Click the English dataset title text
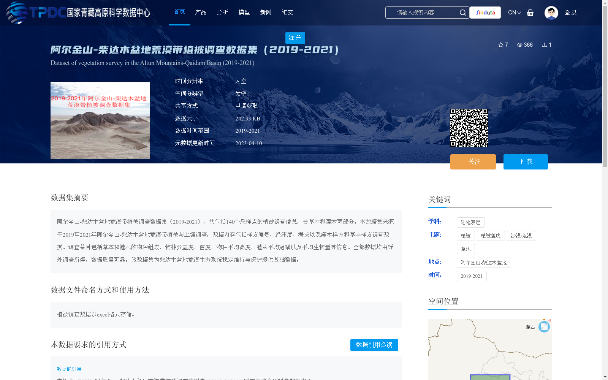The height and width of the screenshot is (380, 608). tap(152, 63)
